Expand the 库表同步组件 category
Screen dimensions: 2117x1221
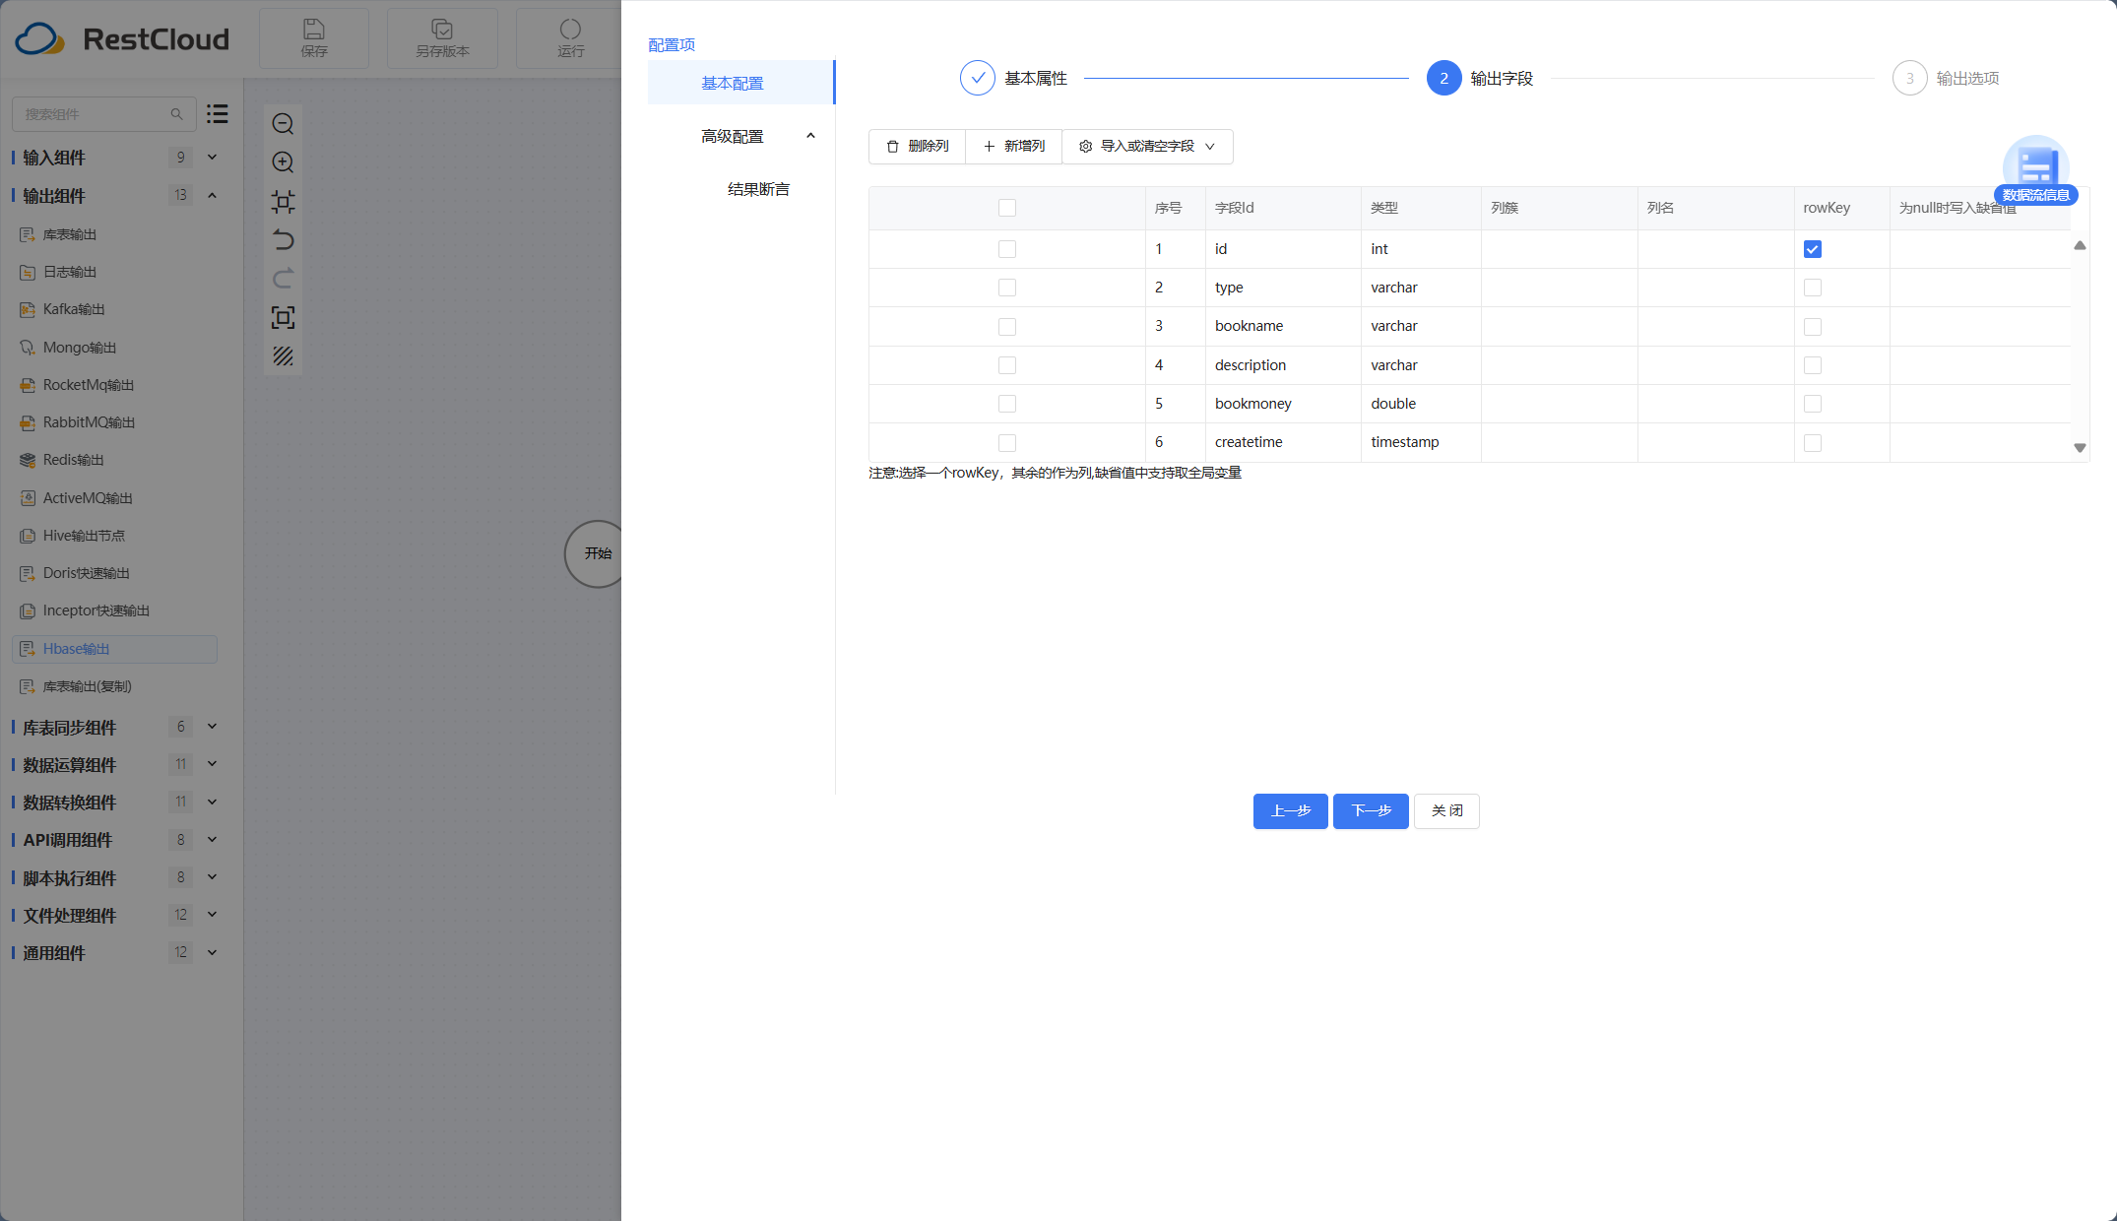(212, 727)
